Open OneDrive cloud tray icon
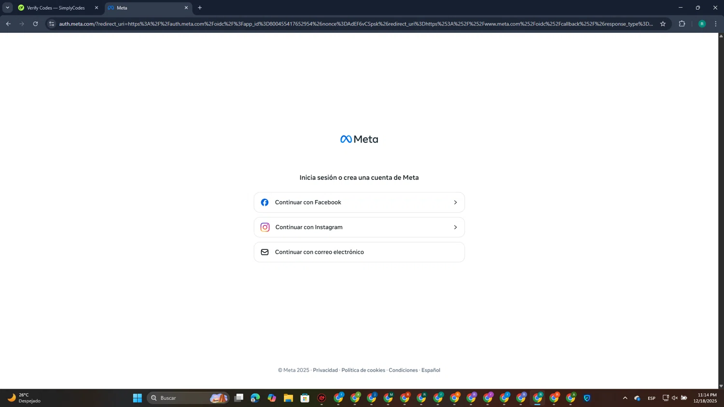The width and height of the screenshot is (724, 407). pos(637,398)
